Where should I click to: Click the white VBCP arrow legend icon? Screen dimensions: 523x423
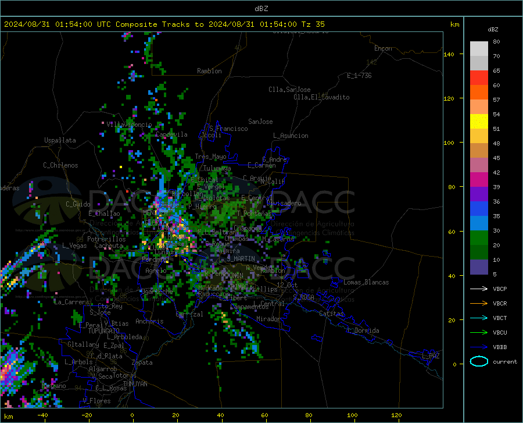click(x=479, y=289)
